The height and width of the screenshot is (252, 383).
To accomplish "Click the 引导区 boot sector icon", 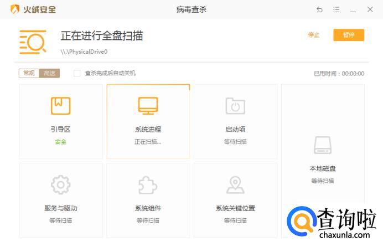I will click(60, 106).
